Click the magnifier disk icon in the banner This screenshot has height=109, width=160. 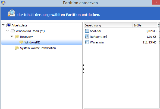click(x=11, y=13)
